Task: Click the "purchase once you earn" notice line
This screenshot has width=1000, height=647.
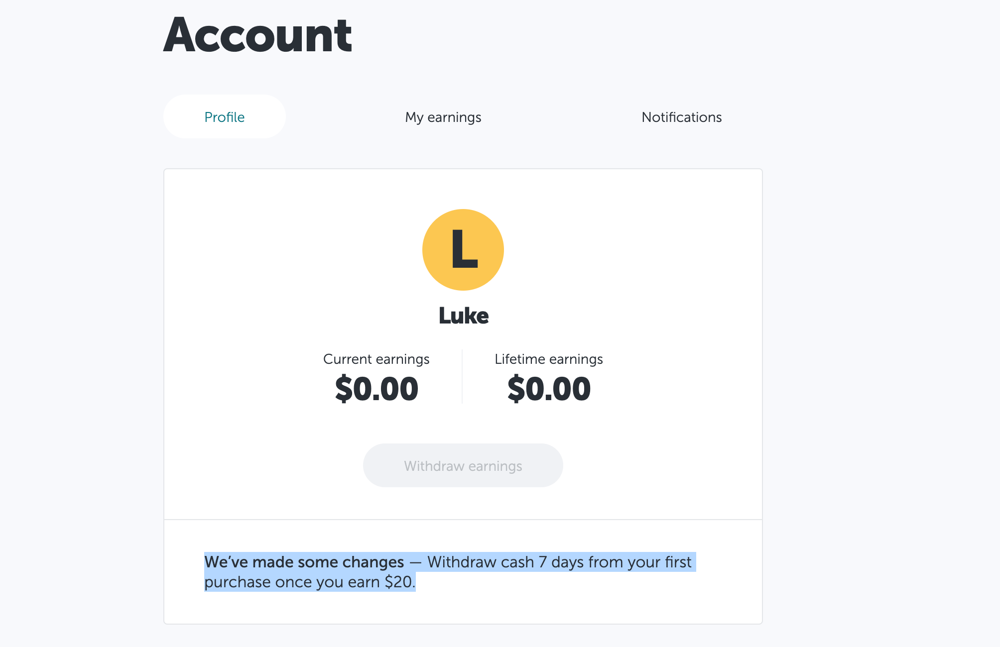Action: (x=292, y=582)
